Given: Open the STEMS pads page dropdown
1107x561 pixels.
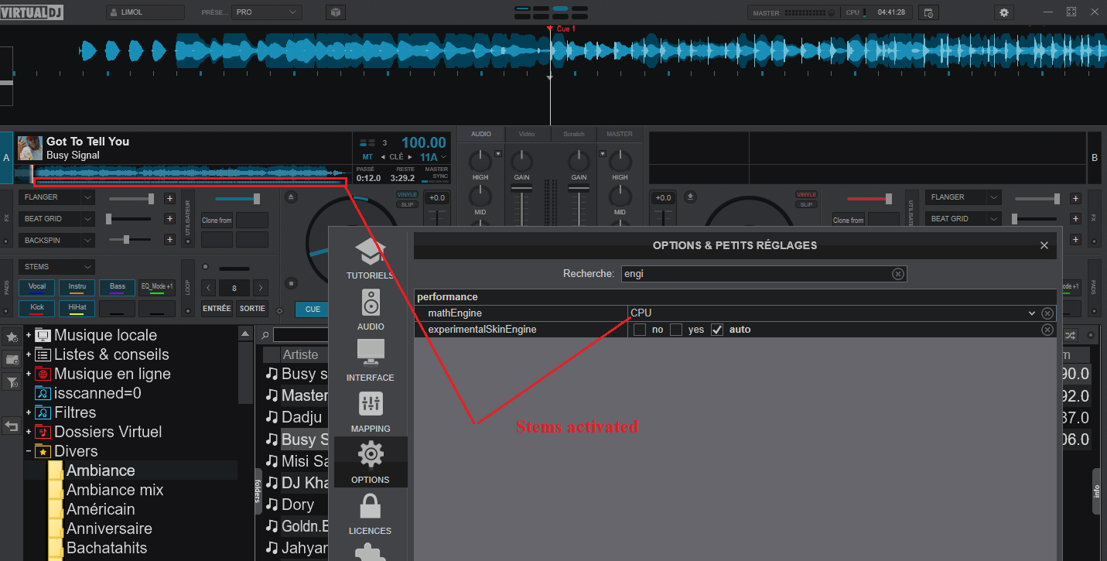Looking at the screenshot, I should pos(56,267).
